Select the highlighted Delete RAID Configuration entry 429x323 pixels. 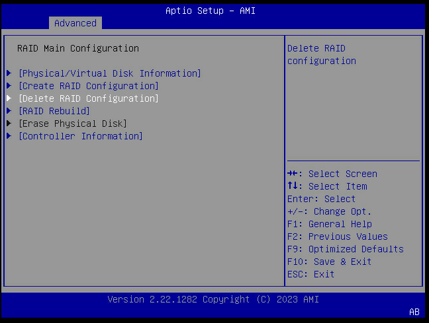pos(88,98)
